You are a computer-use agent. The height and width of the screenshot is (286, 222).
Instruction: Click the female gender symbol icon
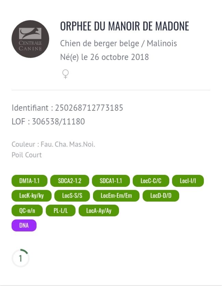coord(66,74)
